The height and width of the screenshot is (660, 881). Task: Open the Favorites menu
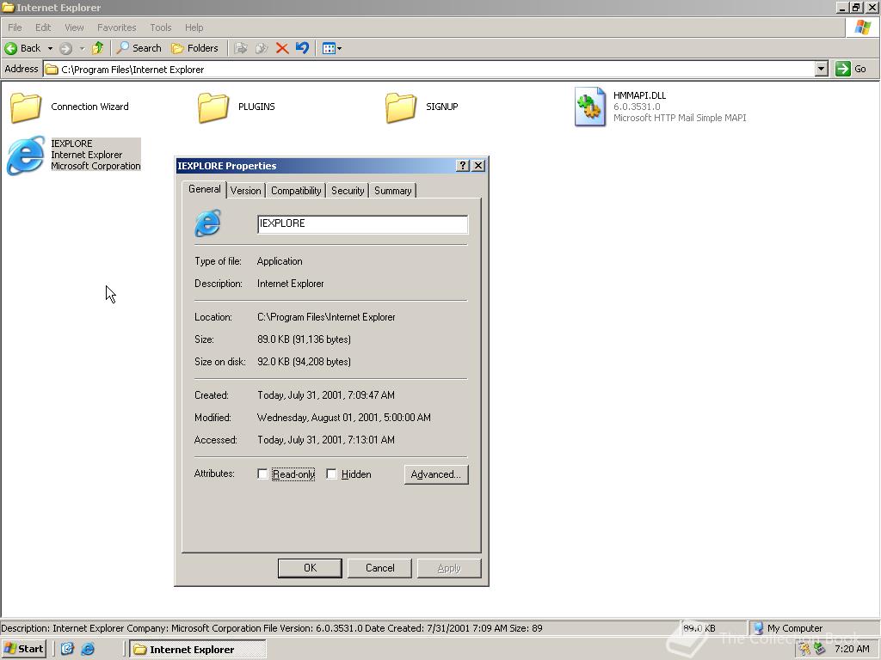click(116, 27)
